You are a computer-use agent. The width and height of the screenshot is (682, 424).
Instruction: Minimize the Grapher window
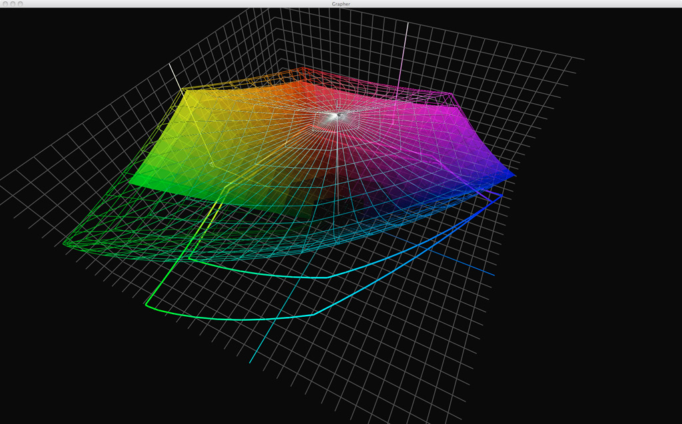point(13,4)
